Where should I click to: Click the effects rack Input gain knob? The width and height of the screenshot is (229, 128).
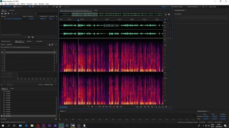click(10, 74)
